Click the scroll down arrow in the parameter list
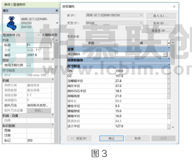This screenshot has width=192, height=161. tap(173, 127)
